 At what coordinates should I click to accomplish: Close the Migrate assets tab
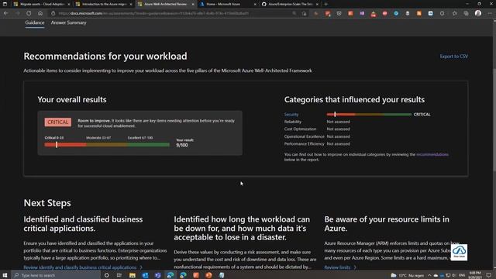click(69, 4)
